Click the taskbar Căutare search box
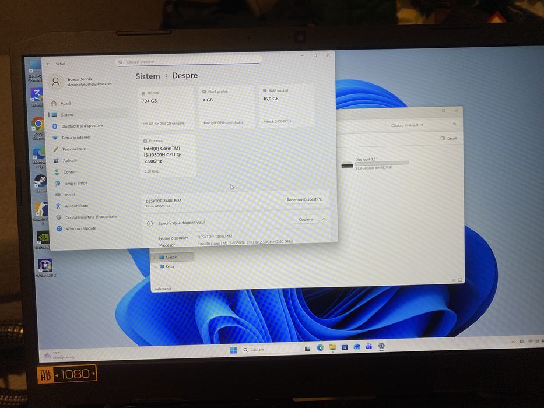 pyautogui.click(x=271, y=349)
